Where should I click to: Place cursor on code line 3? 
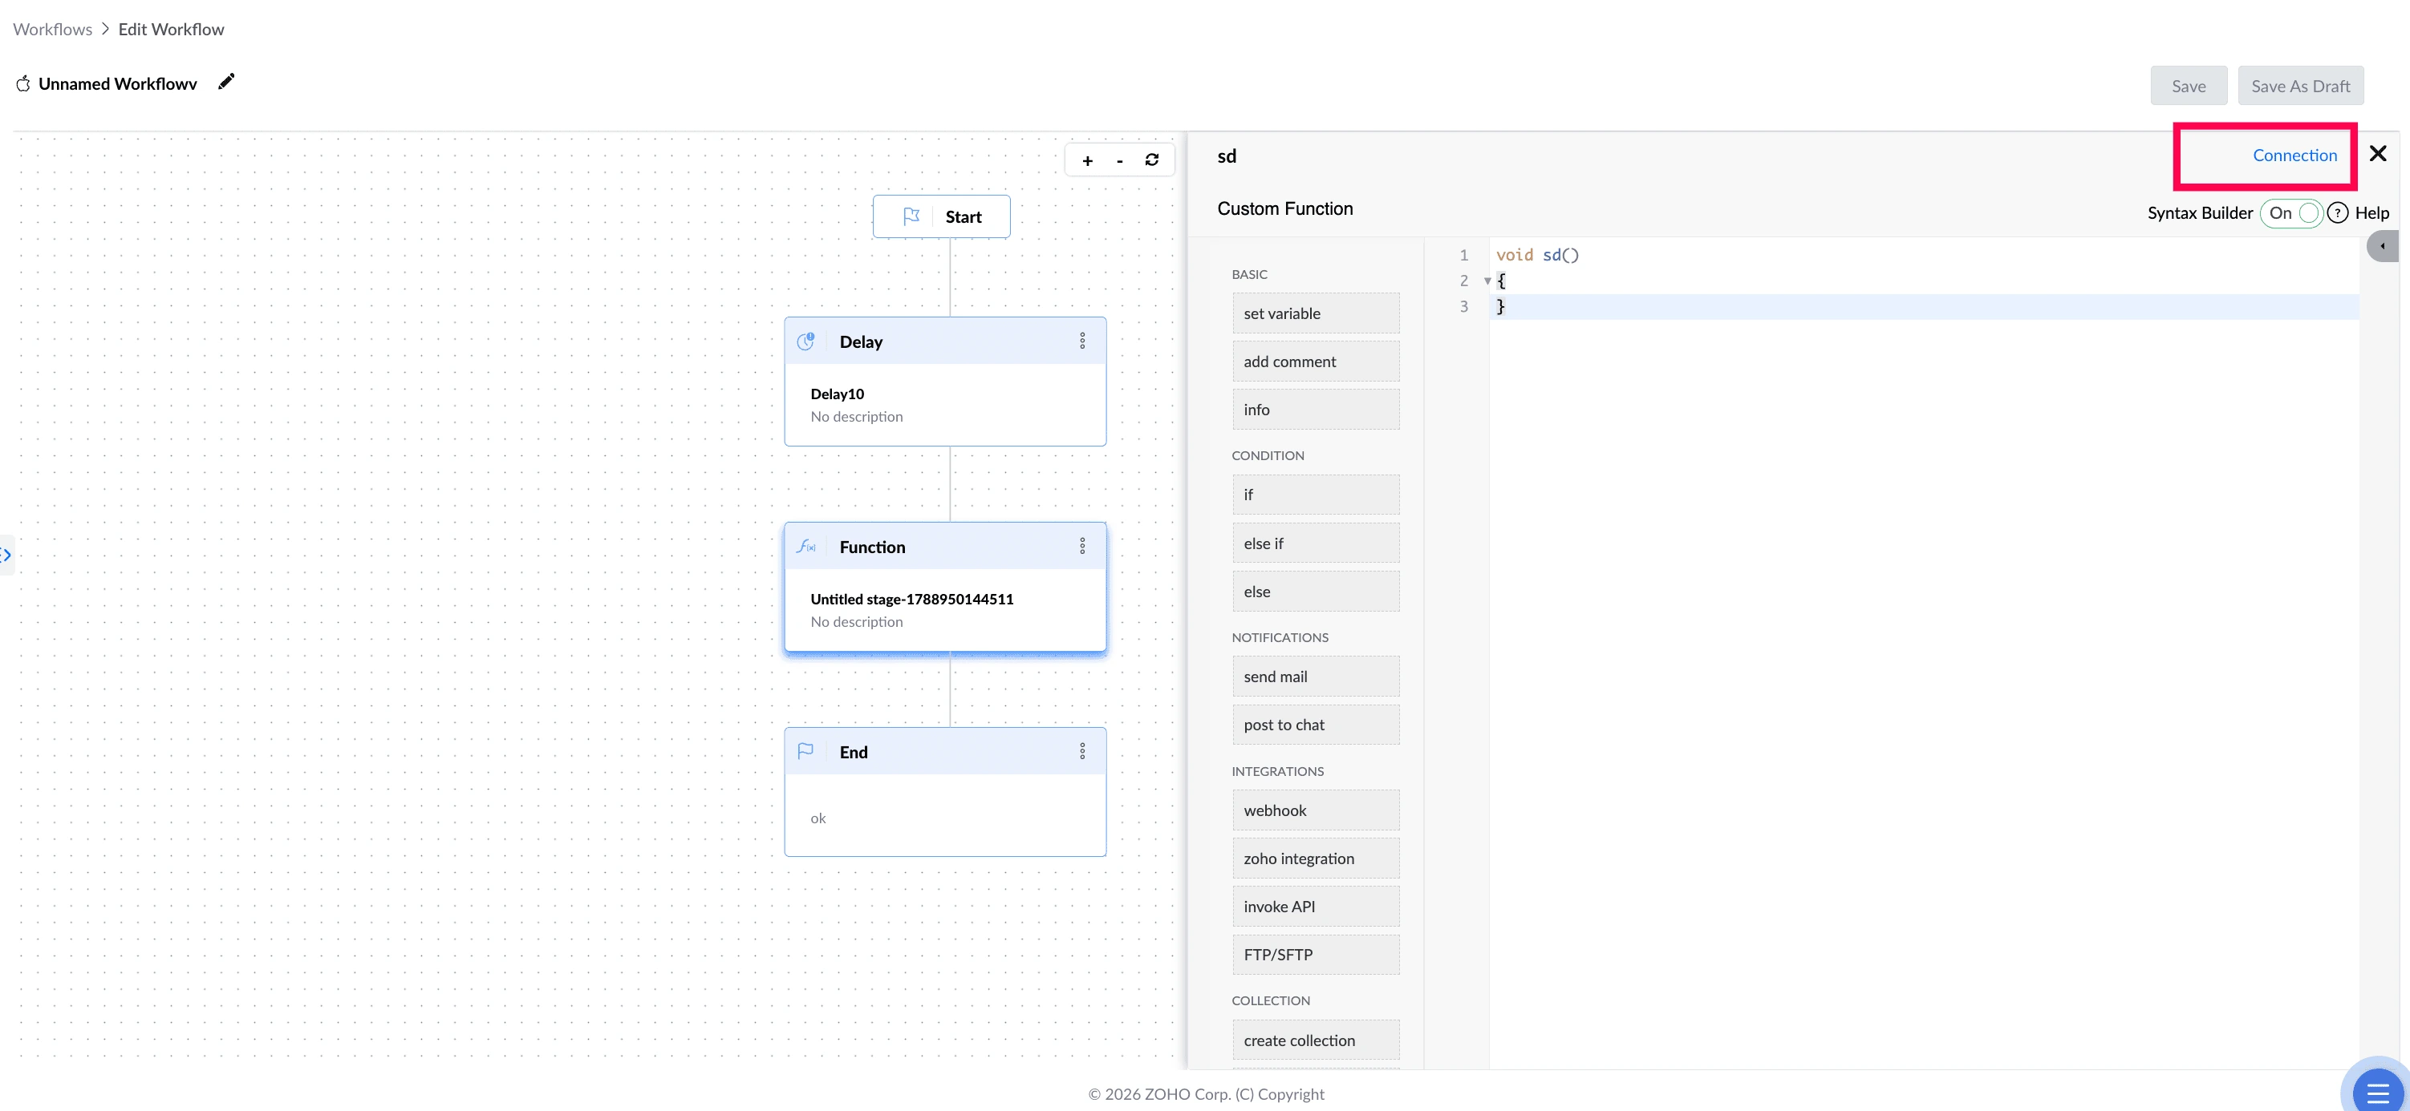pos(1924,306)
